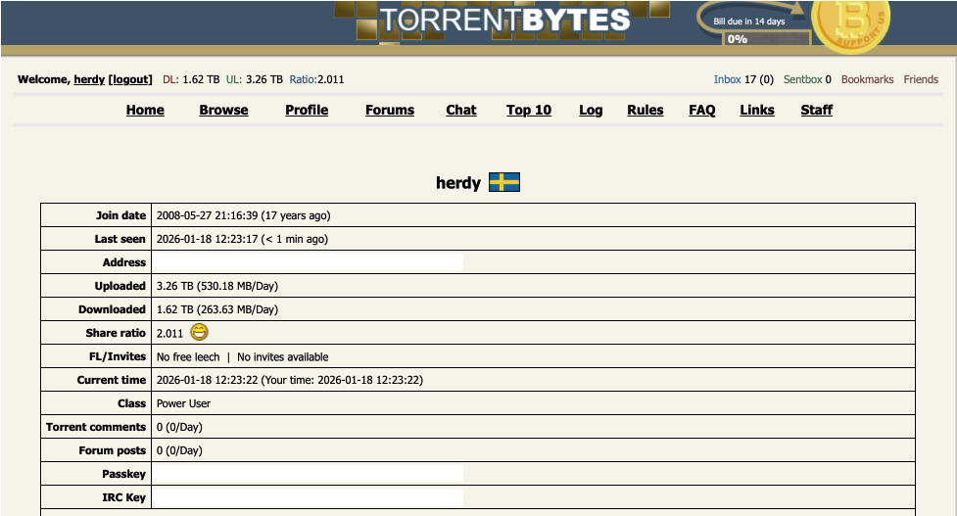Click the Address field value
957x516 pixels.
(x=308, y=262)
